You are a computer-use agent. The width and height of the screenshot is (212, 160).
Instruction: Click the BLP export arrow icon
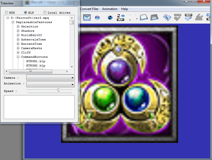[x=188, y=17]
